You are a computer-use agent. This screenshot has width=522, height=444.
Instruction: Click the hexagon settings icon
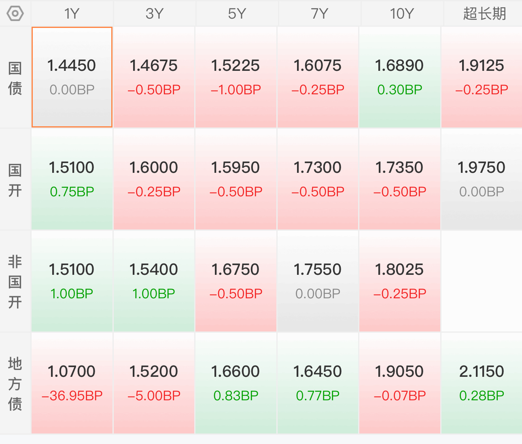pyautogui.click(x=15, y=14)
